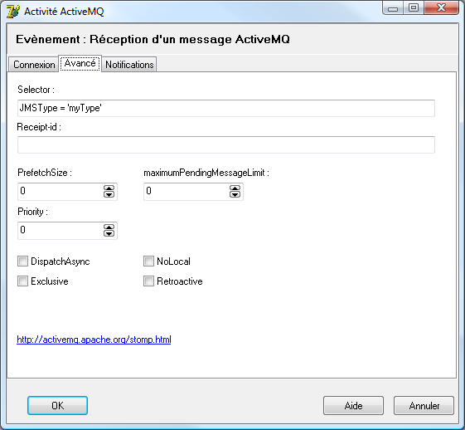Image resolution: width=465 pixels, height=430 pixels.
Task: Switch to the Connexion tab
Action: tap(33, 65)
